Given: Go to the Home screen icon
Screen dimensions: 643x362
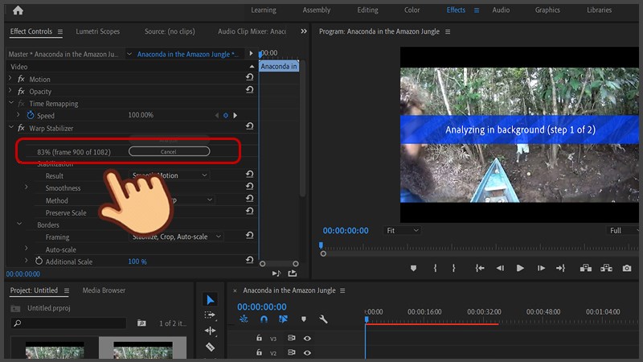Looking at the screenshot, I should (x=18, y=10).
